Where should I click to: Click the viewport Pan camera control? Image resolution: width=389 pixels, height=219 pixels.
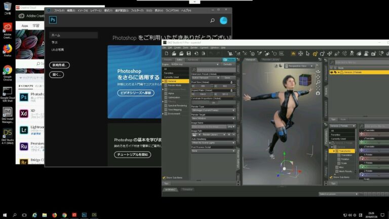pyautogui.click(x=318, y=77)
